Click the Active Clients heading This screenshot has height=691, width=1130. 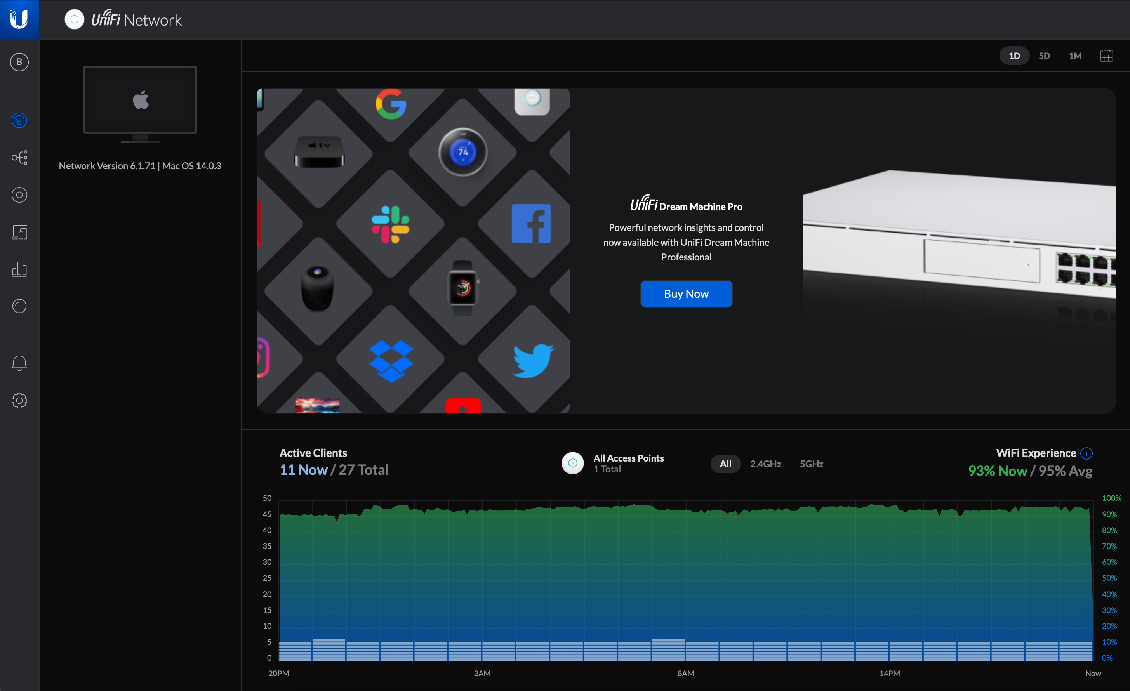[x=313, y=453]
